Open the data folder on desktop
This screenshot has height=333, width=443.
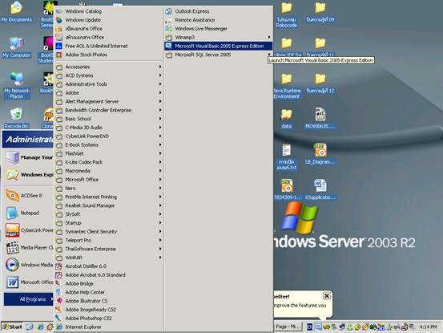tap(287, 118)
